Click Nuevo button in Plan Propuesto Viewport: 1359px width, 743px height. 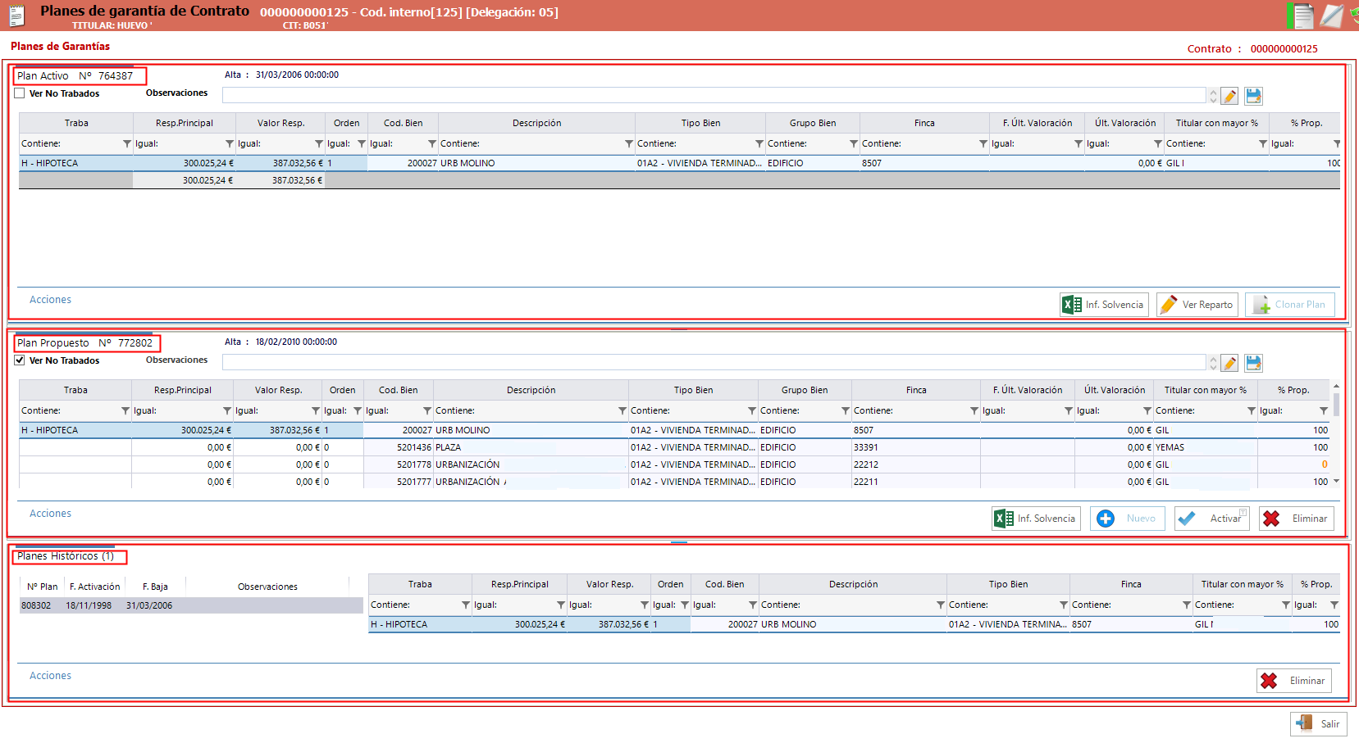(1128, 519)
